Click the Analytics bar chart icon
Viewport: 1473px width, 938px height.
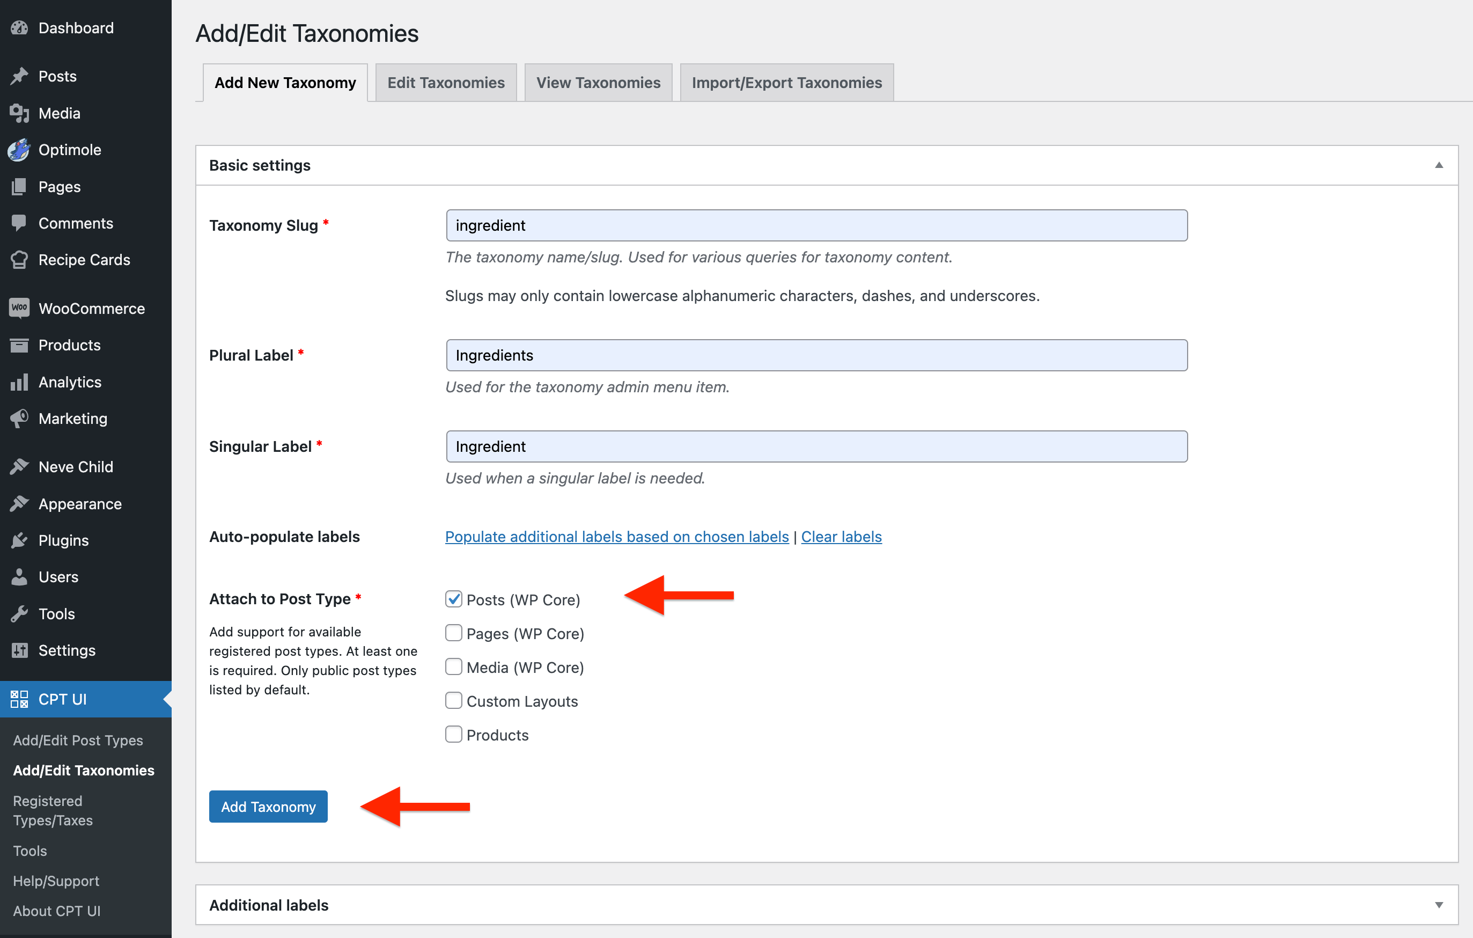[x=19, y=383]
